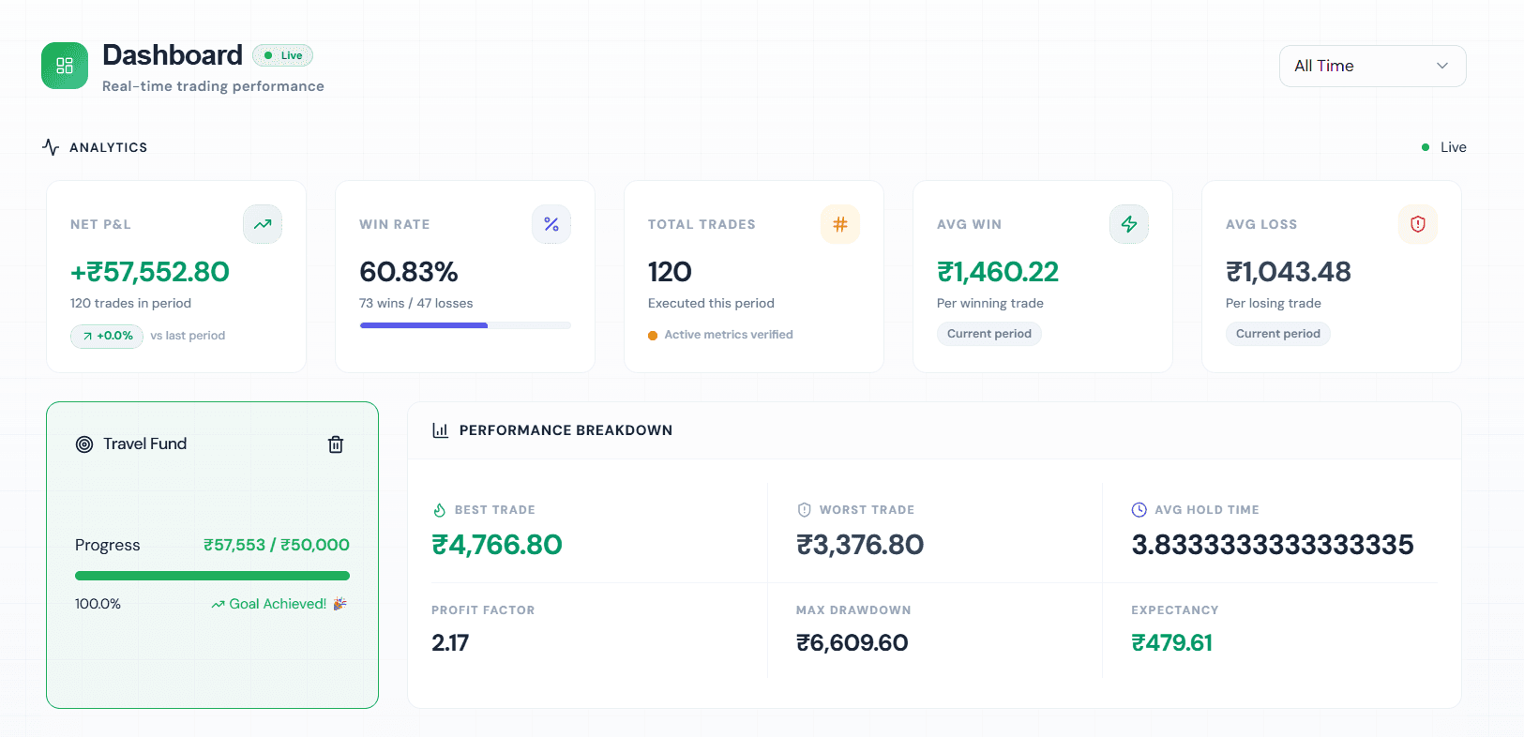Image resolution: width=1524 pixels, height=737 pixels.
Task: Click the Goal Achieved! message
Action: [x=279, y=604]
